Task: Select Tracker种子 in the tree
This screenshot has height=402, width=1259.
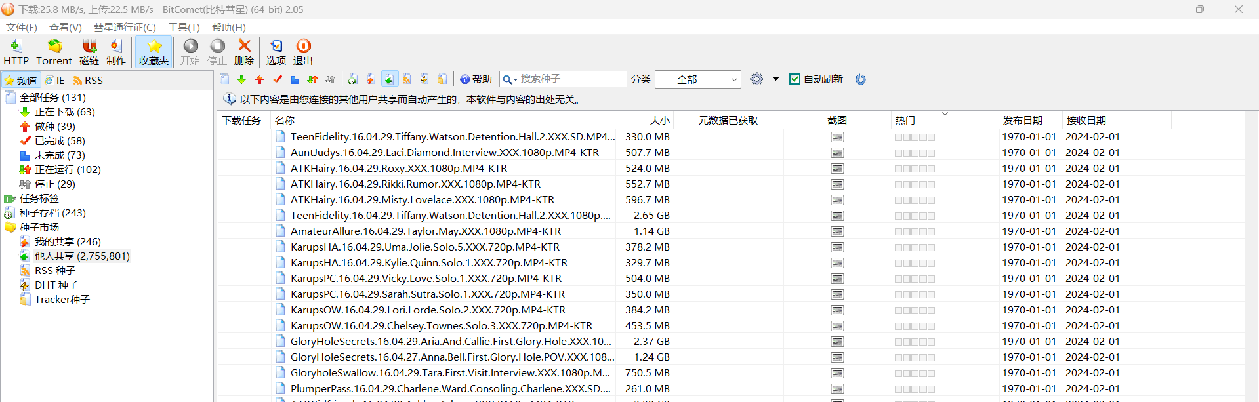Action: click(62, 299)
